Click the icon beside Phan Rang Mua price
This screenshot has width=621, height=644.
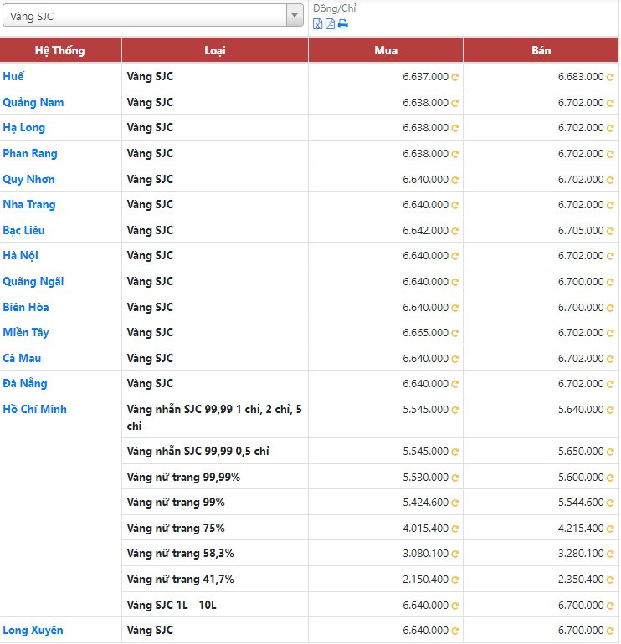[x=454, y=154]
